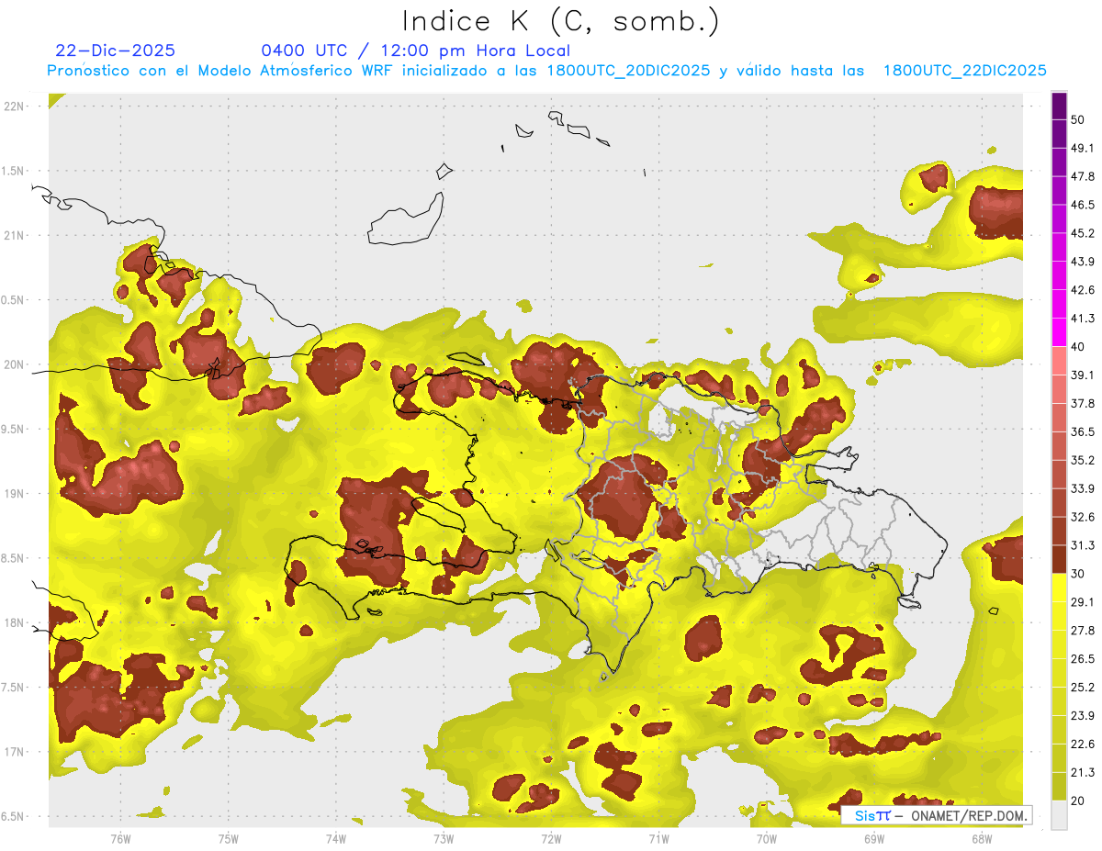Screen dimensions: 1102x851
Task: Click the map title "Indice K (C, somb.)"
Action: 562,22
